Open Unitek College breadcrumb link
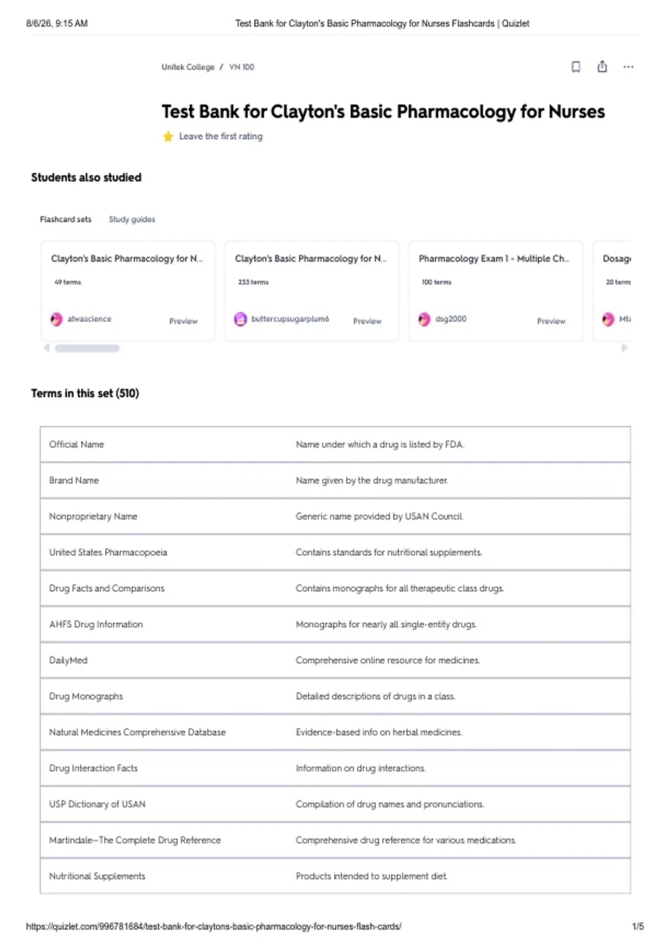This screenshot has height=950, width=670. pos(188,67)
